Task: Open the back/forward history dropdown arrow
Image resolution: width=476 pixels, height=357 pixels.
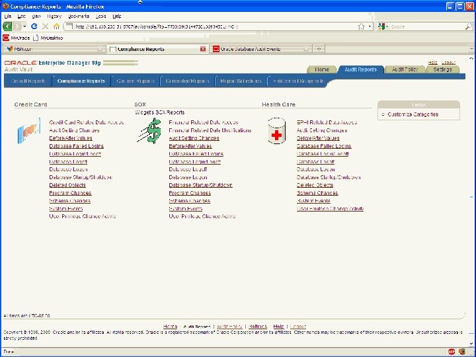Action: tap(24, 26)
